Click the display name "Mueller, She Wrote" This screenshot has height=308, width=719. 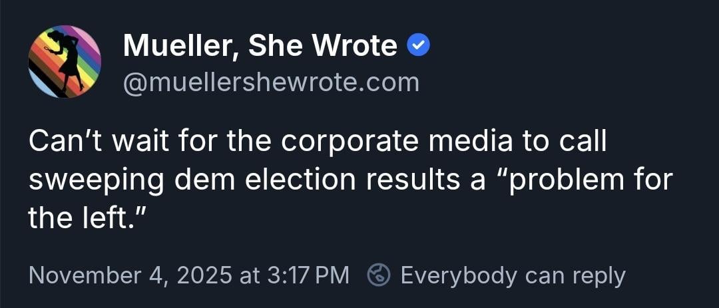260,46
